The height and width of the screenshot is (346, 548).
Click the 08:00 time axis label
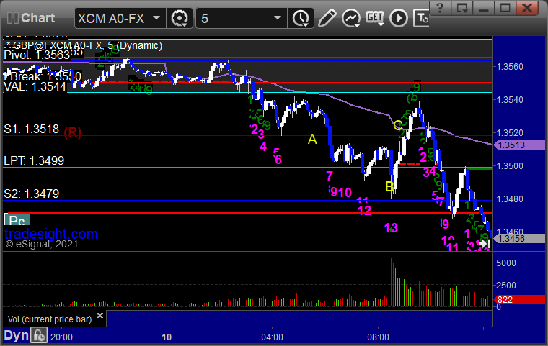(378, 337)
